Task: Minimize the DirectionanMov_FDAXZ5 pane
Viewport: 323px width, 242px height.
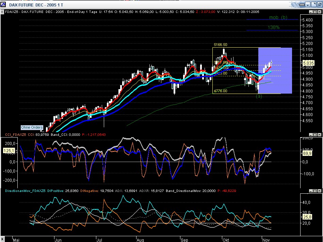Action: (311, 191)
